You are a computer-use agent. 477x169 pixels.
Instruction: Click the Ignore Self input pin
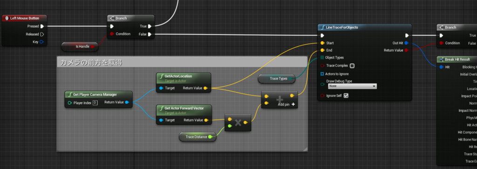(322, 96)
